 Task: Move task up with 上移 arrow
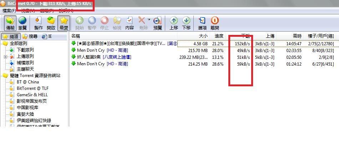pyautogui.click(x=174, y=23)
